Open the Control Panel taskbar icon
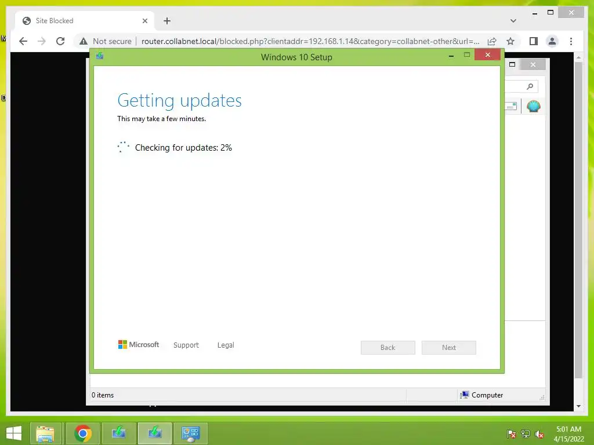The height and width of the screenshot is (445, 594). point(190,433)
